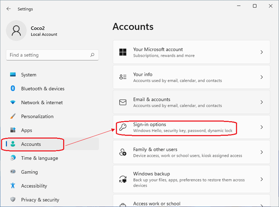Screen dimensions: 279x207
Task: Click chevron on Family & other users row
Action: coord(261,152)
